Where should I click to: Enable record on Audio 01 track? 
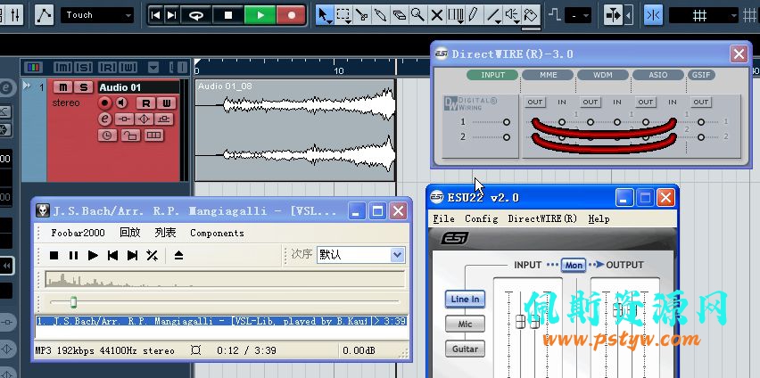coord(104,103)
